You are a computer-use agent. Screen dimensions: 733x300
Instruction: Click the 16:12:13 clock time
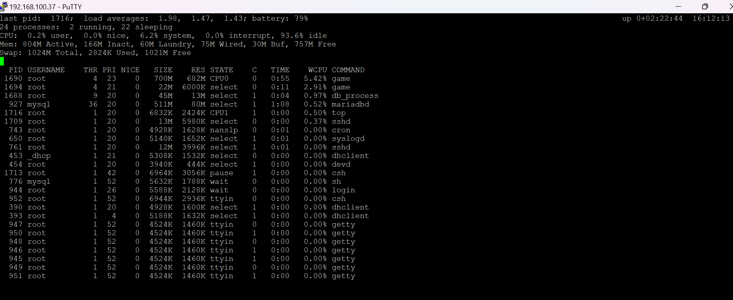pos(711,18)
